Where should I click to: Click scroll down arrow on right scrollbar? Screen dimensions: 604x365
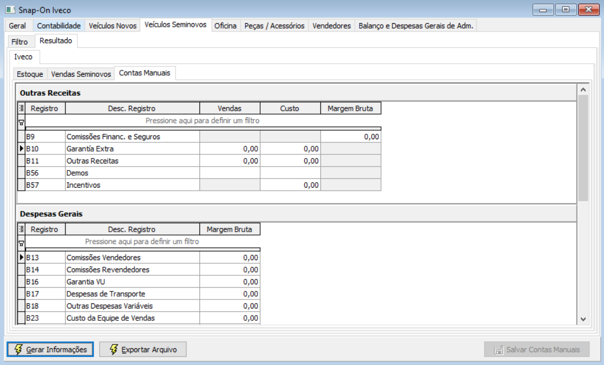click(583, 319)
